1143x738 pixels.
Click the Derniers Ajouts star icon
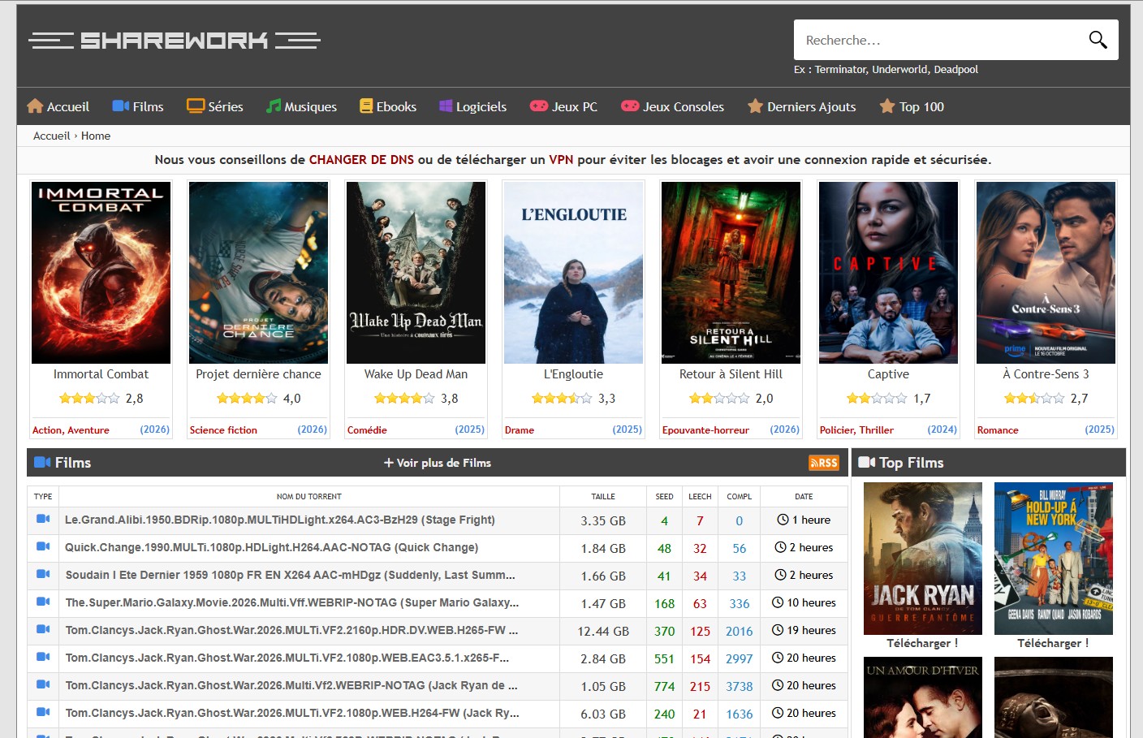click(x=755, y=106)
